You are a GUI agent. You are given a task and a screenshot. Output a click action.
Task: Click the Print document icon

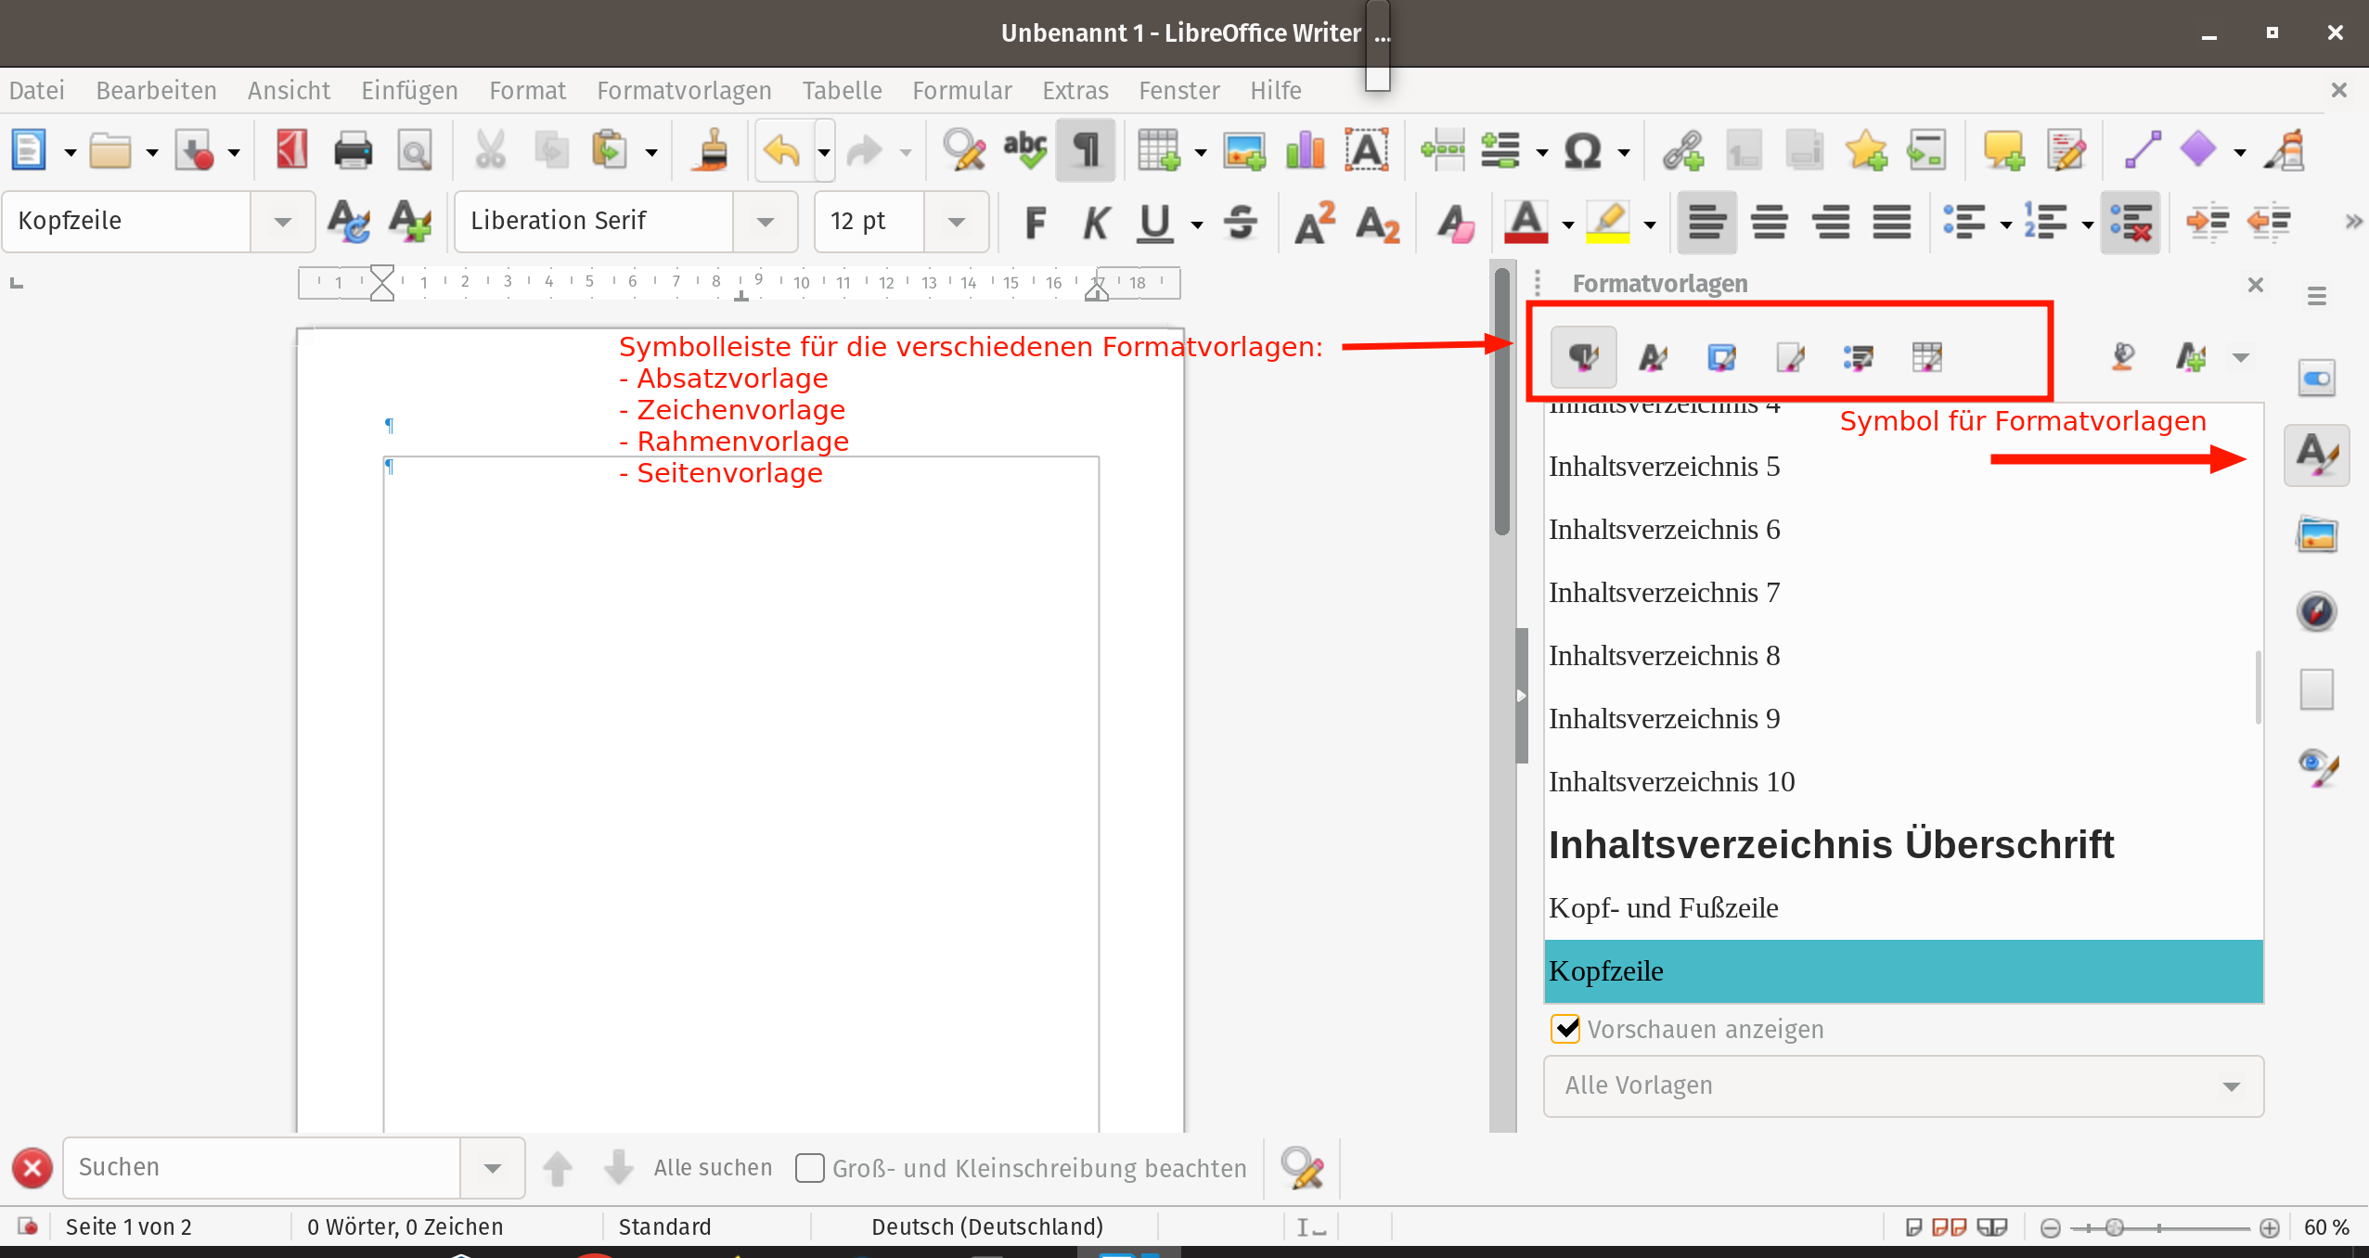[x=353, y=150]
